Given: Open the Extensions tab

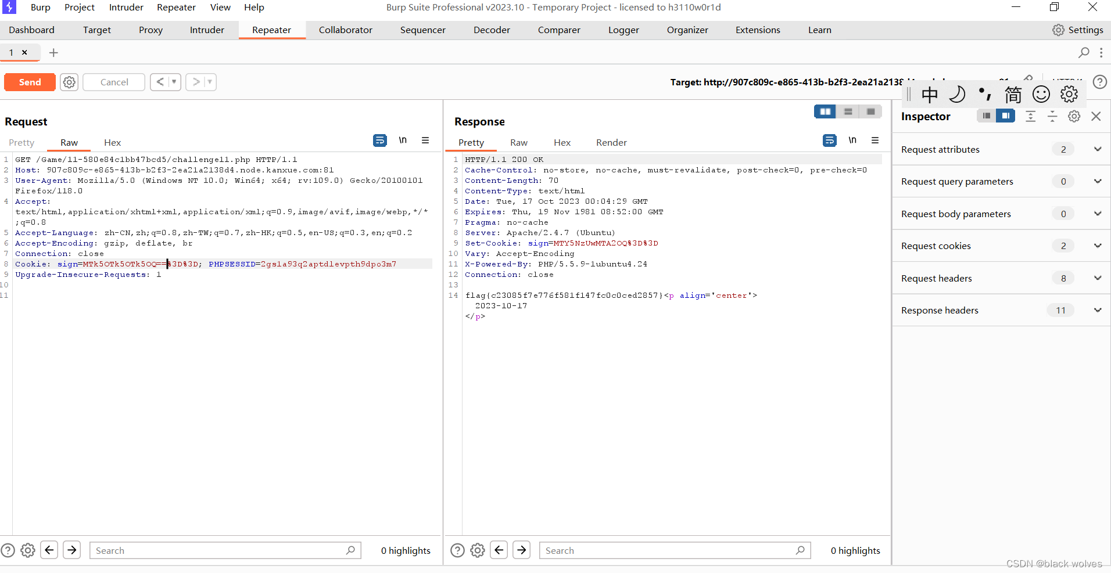Looking at the screenshot, I should (758, 30).
